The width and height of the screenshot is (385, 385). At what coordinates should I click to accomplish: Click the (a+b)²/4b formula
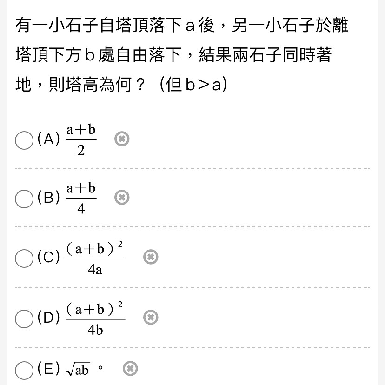click(x=95, y=319)
